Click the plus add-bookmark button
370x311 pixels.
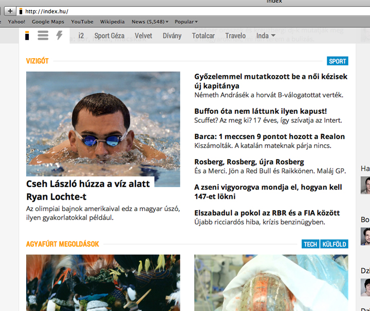(x=10, y=11)
